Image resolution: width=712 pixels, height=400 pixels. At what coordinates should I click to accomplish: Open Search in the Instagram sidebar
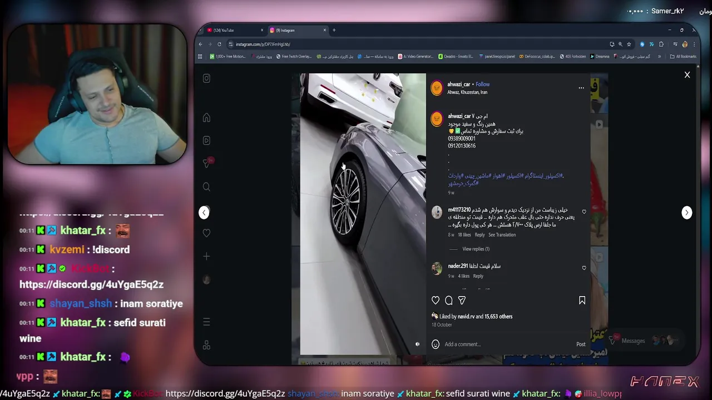coord(206,187)
